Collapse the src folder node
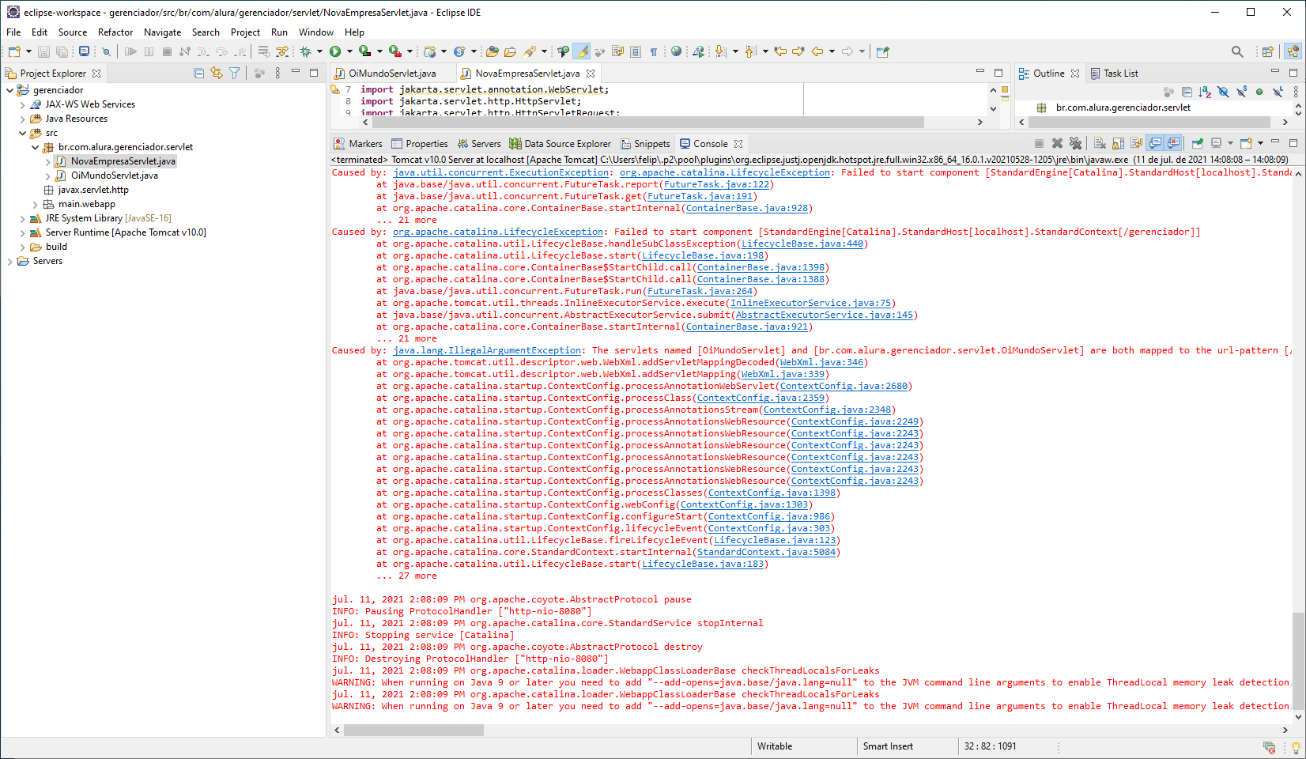 [22, 133]
